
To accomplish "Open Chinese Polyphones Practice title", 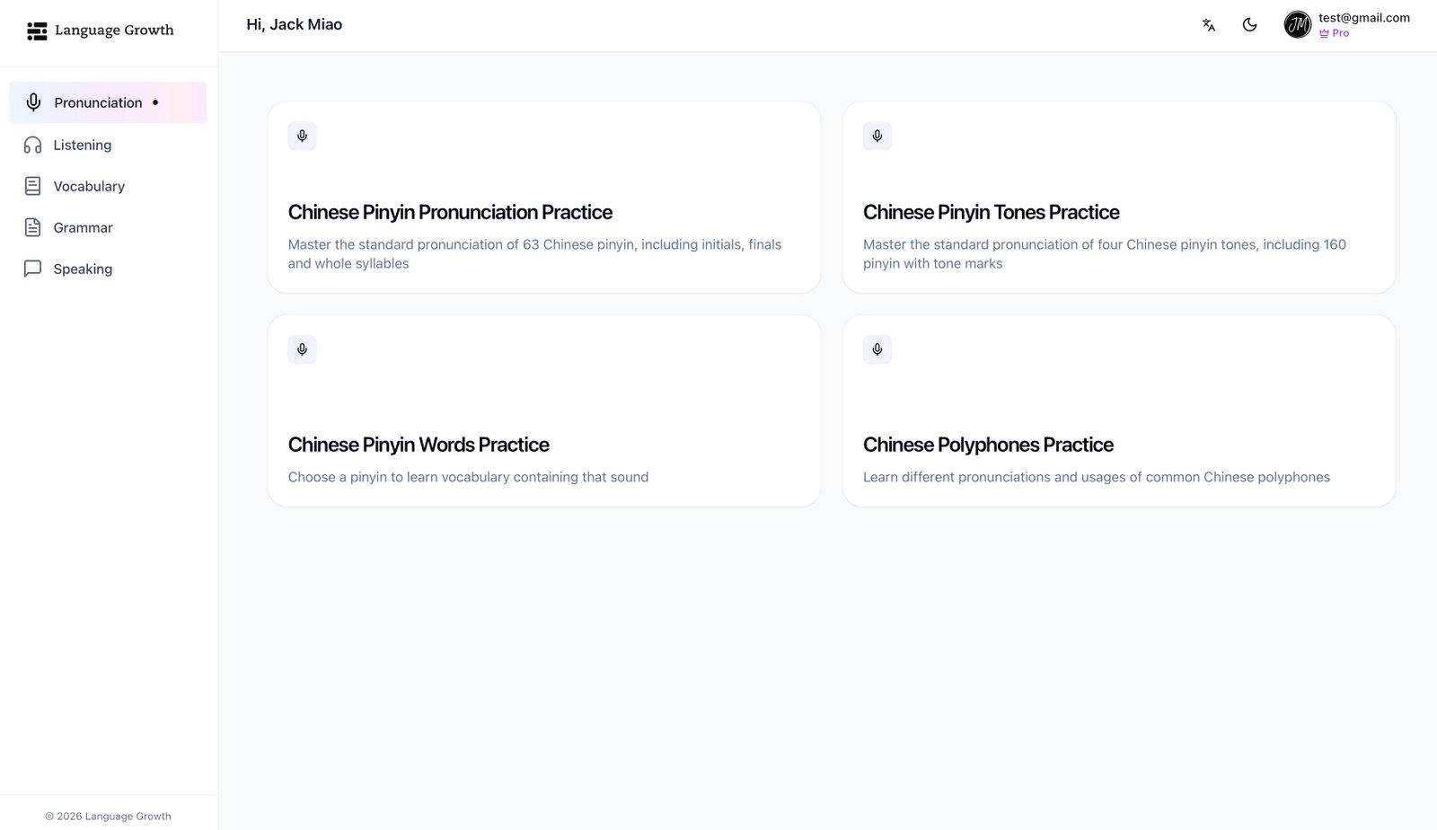I will click(x=988, y=445).
